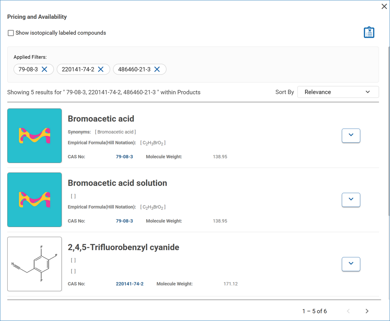
Task: Go to previous results page
Action: click(x=348, y=311)
